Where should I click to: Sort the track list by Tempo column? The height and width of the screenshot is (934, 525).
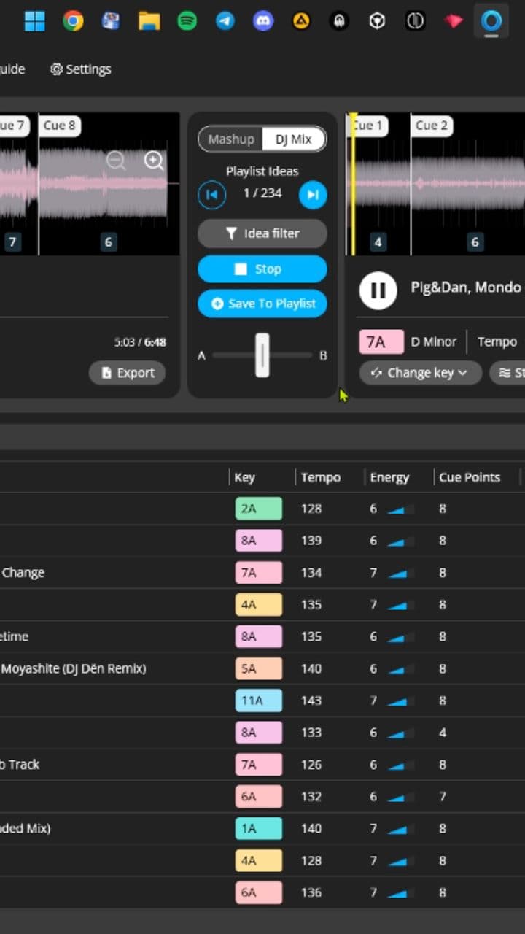click(321, 477)
